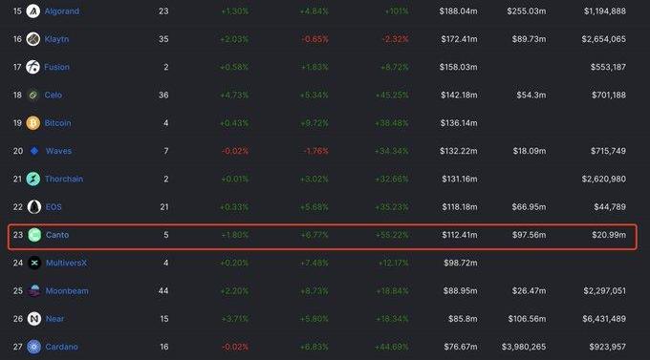Open the Algorand chain link

tap(62, 11)
